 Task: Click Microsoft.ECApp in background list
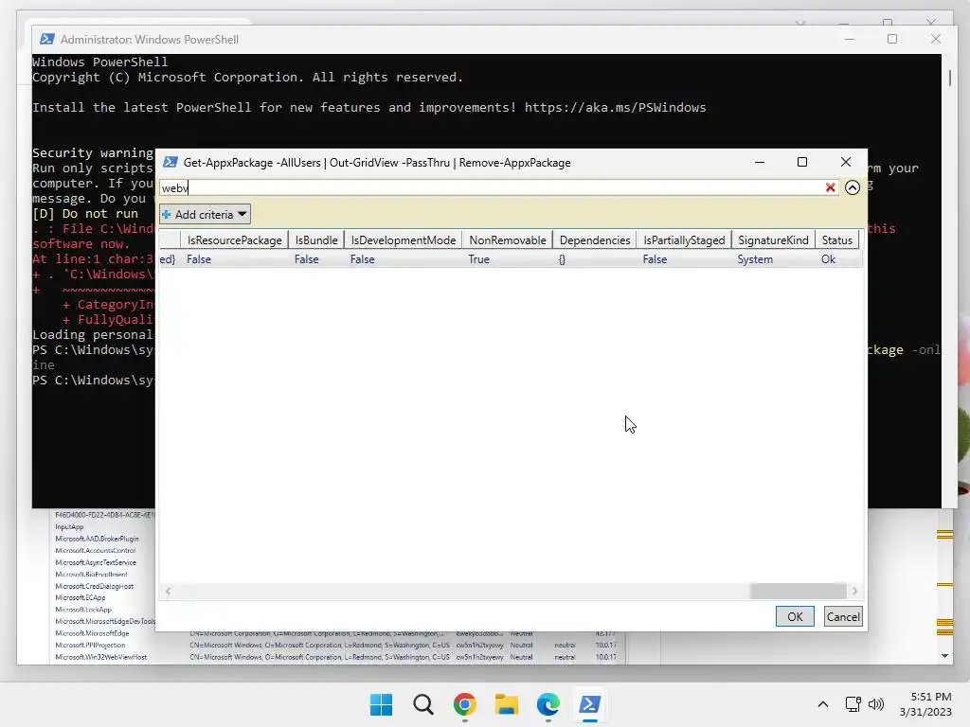point(81,598)
